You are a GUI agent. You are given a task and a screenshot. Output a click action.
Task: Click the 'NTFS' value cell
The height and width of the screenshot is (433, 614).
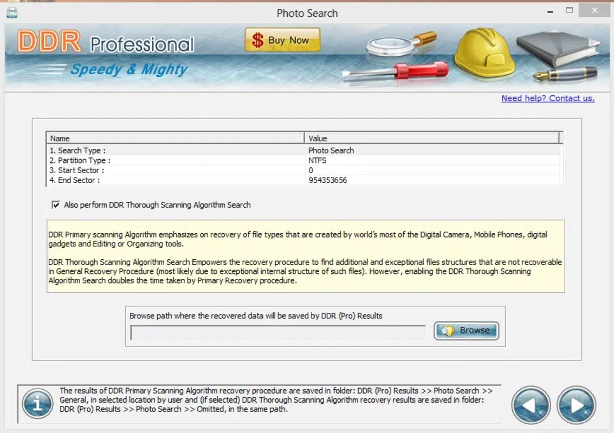pyautogui.click(x=317, y=160)
